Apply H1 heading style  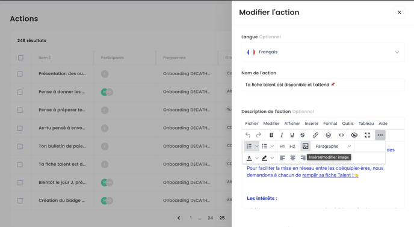click(x=282, y=146)
